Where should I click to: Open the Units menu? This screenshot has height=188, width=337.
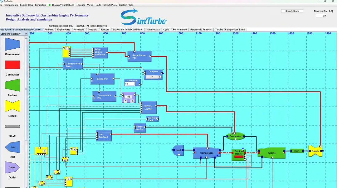tap(98, 5)
